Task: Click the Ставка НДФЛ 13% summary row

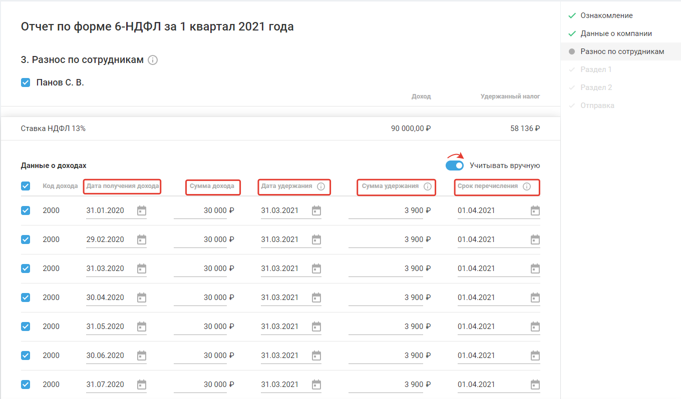Action: tap(280, 128)
